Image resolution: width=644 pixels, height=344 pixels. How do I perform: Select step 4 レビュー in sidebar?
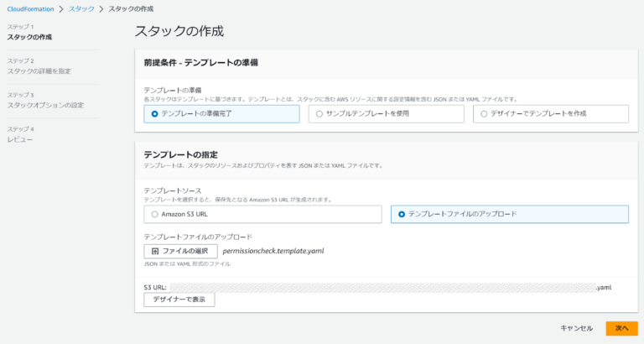(20, 139)
